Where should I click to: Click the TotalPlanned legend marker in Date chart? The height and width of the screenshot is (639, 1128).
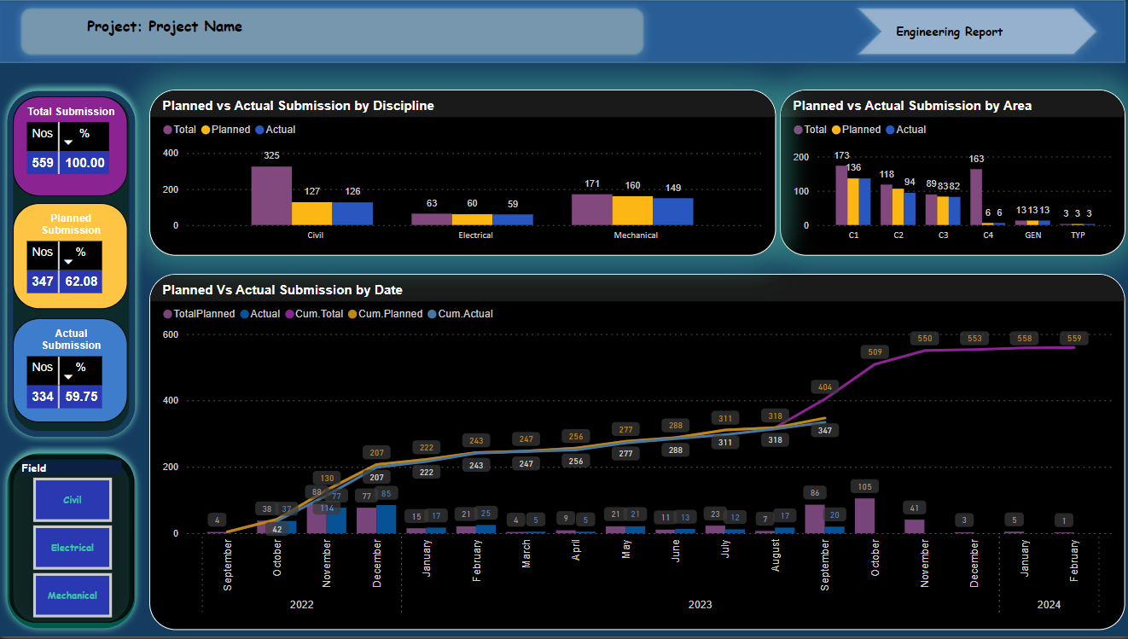tap(167, 315)
